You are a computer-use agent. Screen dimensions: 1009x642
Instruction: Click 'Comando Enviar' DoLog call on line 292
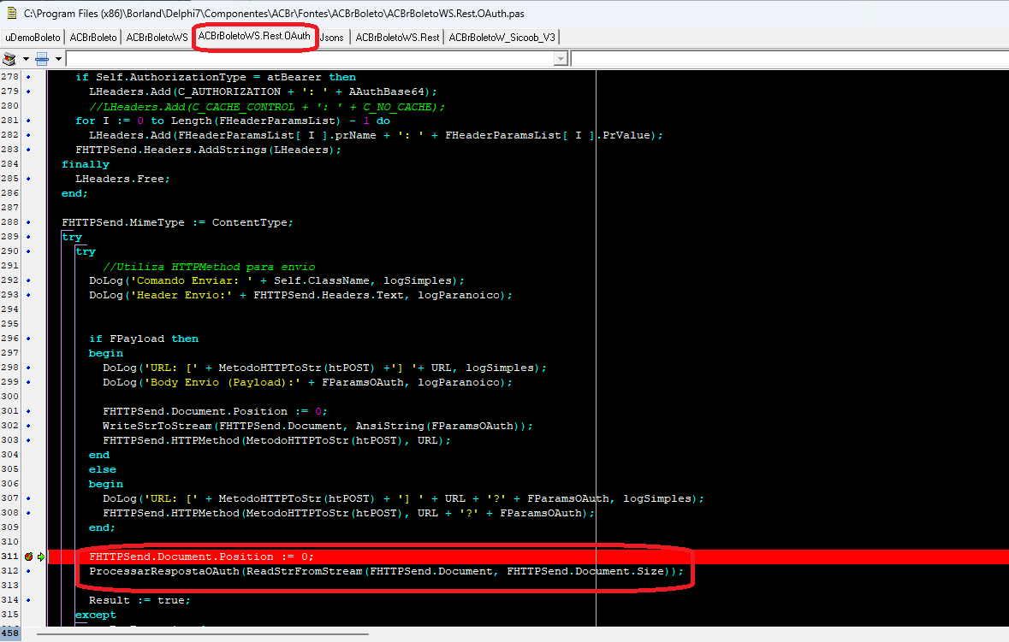tap(276, 281)
